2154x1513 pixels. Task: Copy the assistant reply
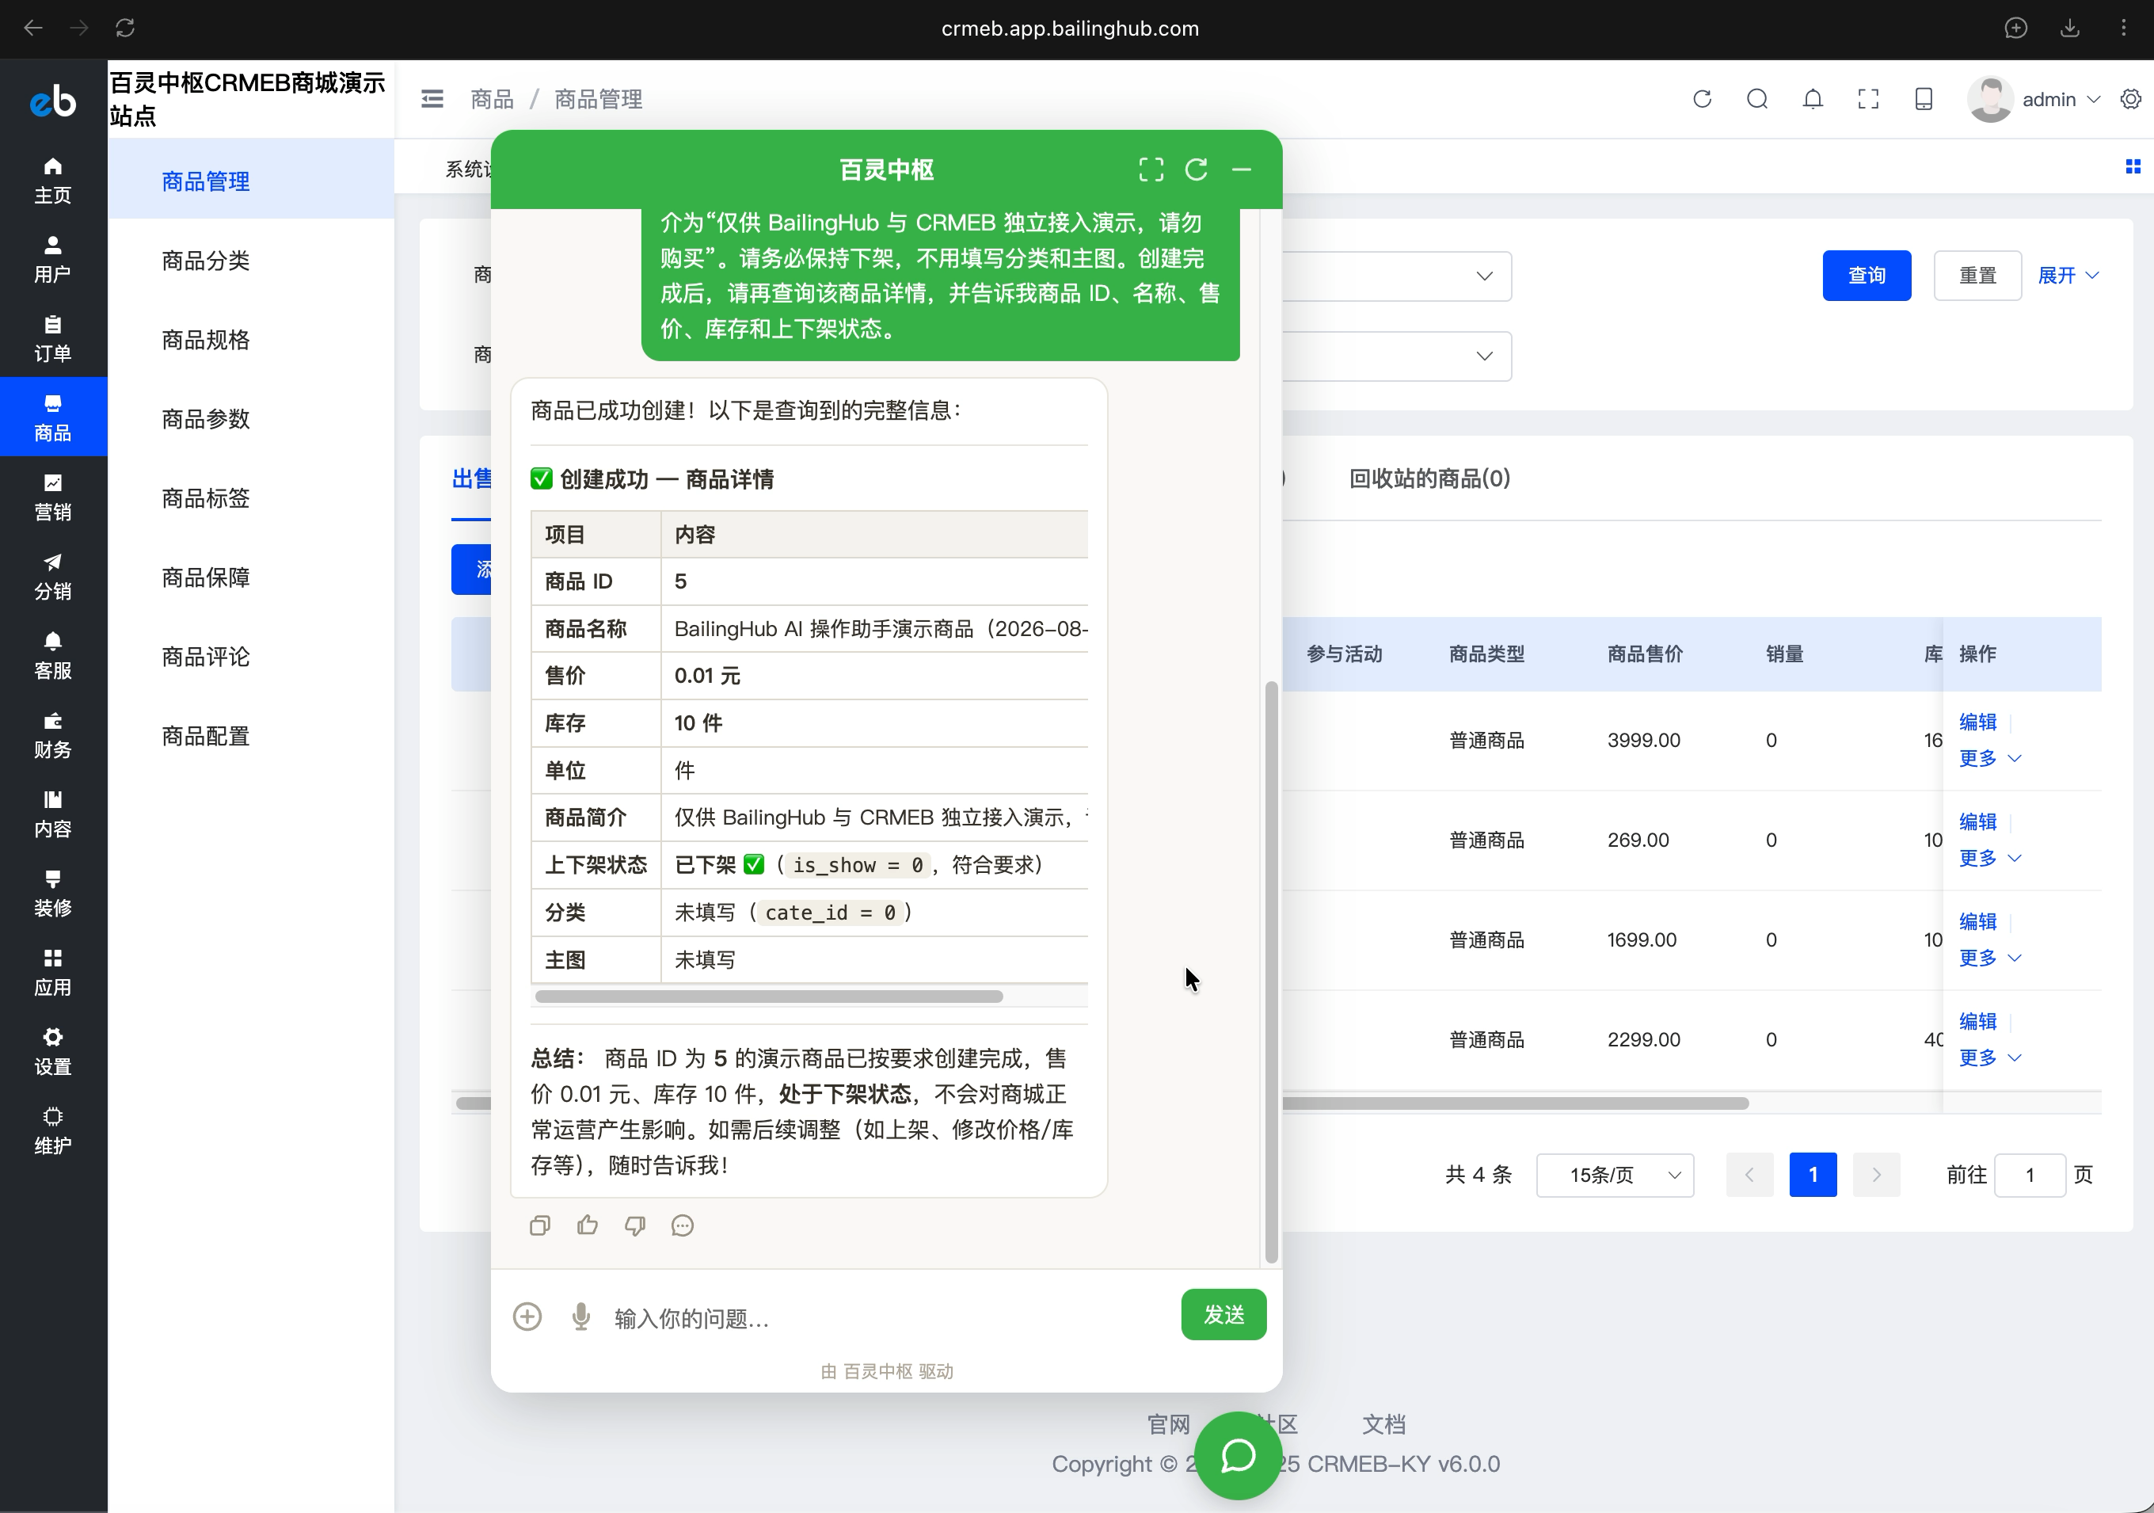[539, 1225]
